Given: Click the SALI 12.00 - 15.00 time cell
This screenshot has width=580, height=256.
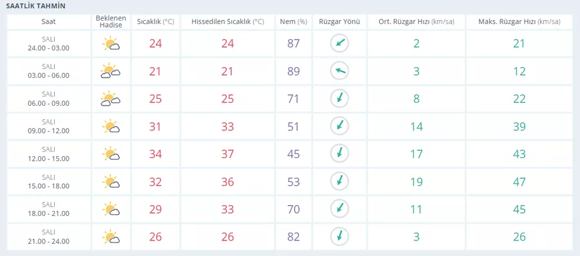Looking at the screenshot, I should (x=48, y=154).
